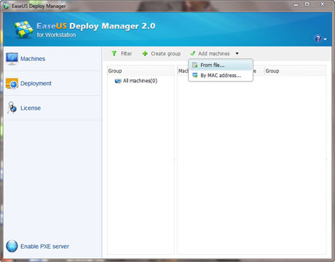Choose By MAC address... menu entry
The image size is (335, 262).
221,76
